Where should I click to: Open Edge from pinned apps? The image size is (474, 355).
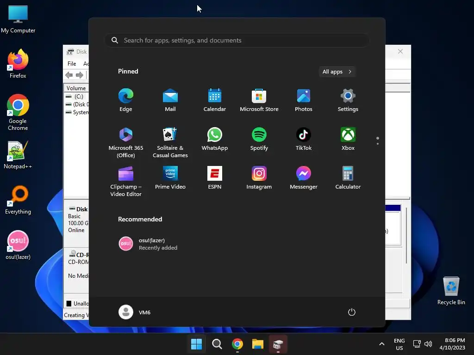tap(126, 100)
